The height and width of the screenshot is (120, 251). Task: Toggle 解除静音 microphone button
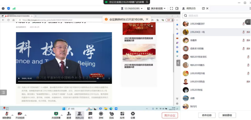pos(7,116)
